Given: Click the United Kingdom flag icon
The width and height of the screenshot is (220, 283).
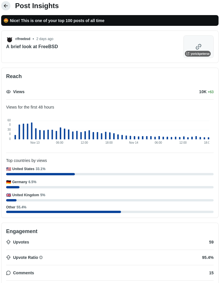Looking at the screenshot, I should 8,195.
